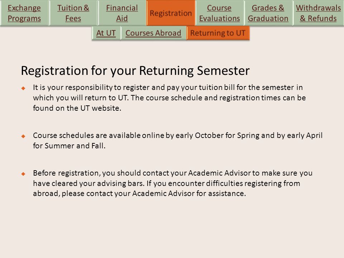Screen dimensions: 344x258
Task: Select the At UT sub-tab
Action: tap(106, 33)
